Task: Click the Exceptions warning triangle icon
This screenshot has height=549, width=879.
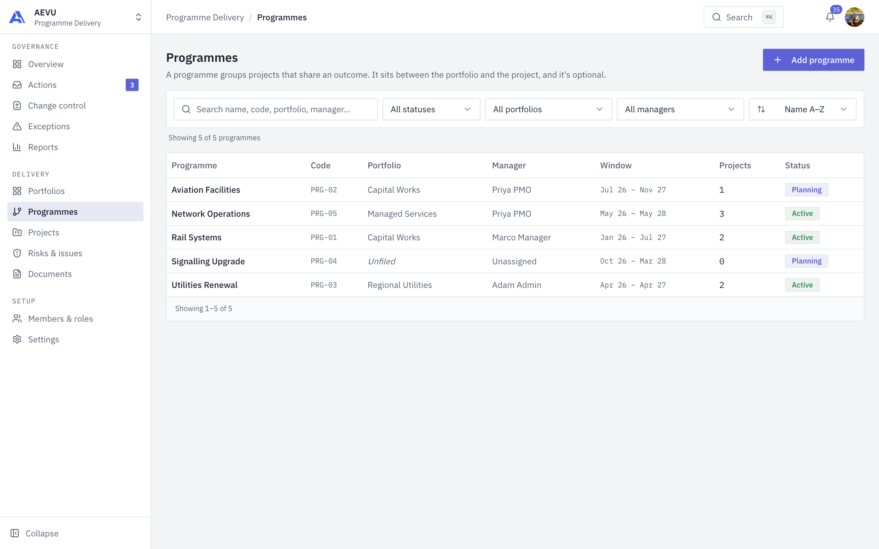Action: 17,126
